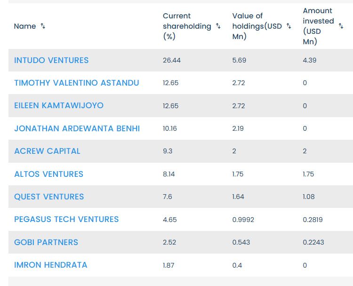Click the IMRON HENDRATA link
This screenshot has width=353, height=286.
click(51, 265)
